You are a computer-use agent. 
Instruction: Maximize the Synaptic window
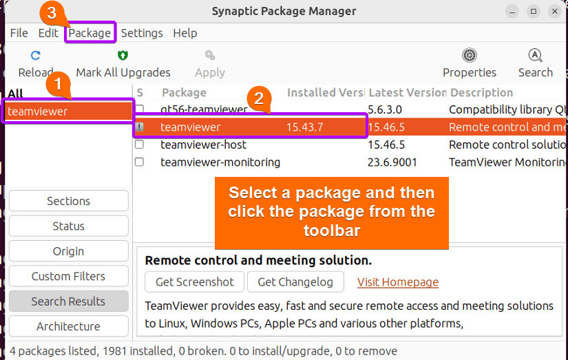(x=533, y=12)
